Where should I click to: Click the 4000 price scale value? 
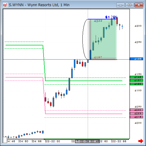coord(138,123)
